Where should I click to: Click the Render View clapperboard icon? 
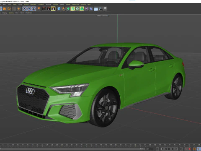pos(44,9)
